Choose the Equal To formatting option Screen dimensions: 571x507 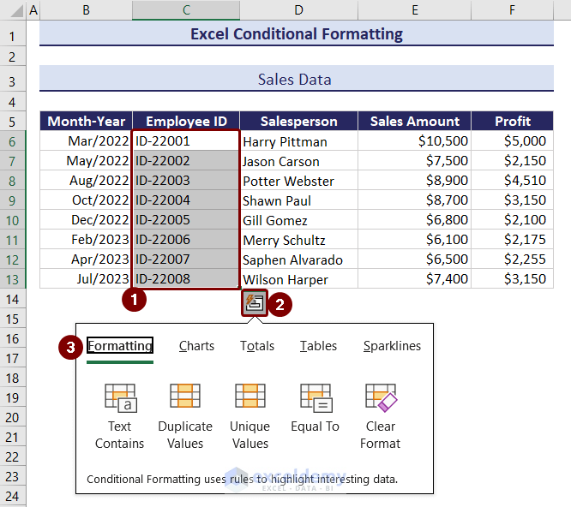pos(316,408)
